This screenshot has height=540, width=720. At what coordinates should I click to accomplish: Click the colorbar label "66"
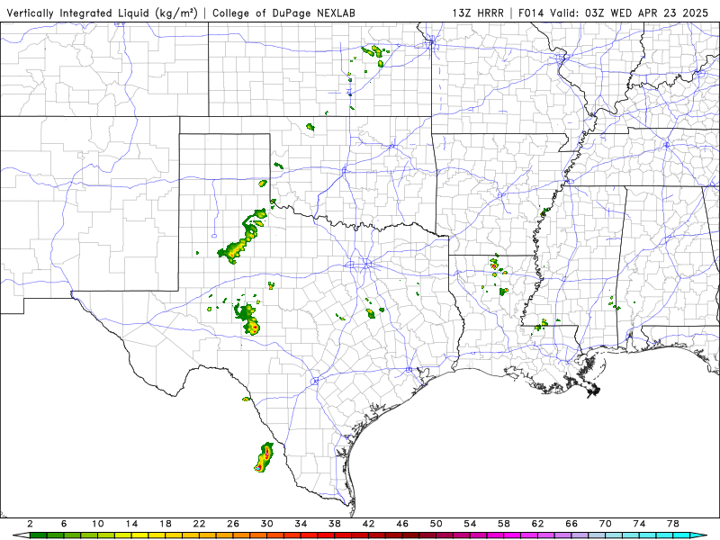(571, 524)
